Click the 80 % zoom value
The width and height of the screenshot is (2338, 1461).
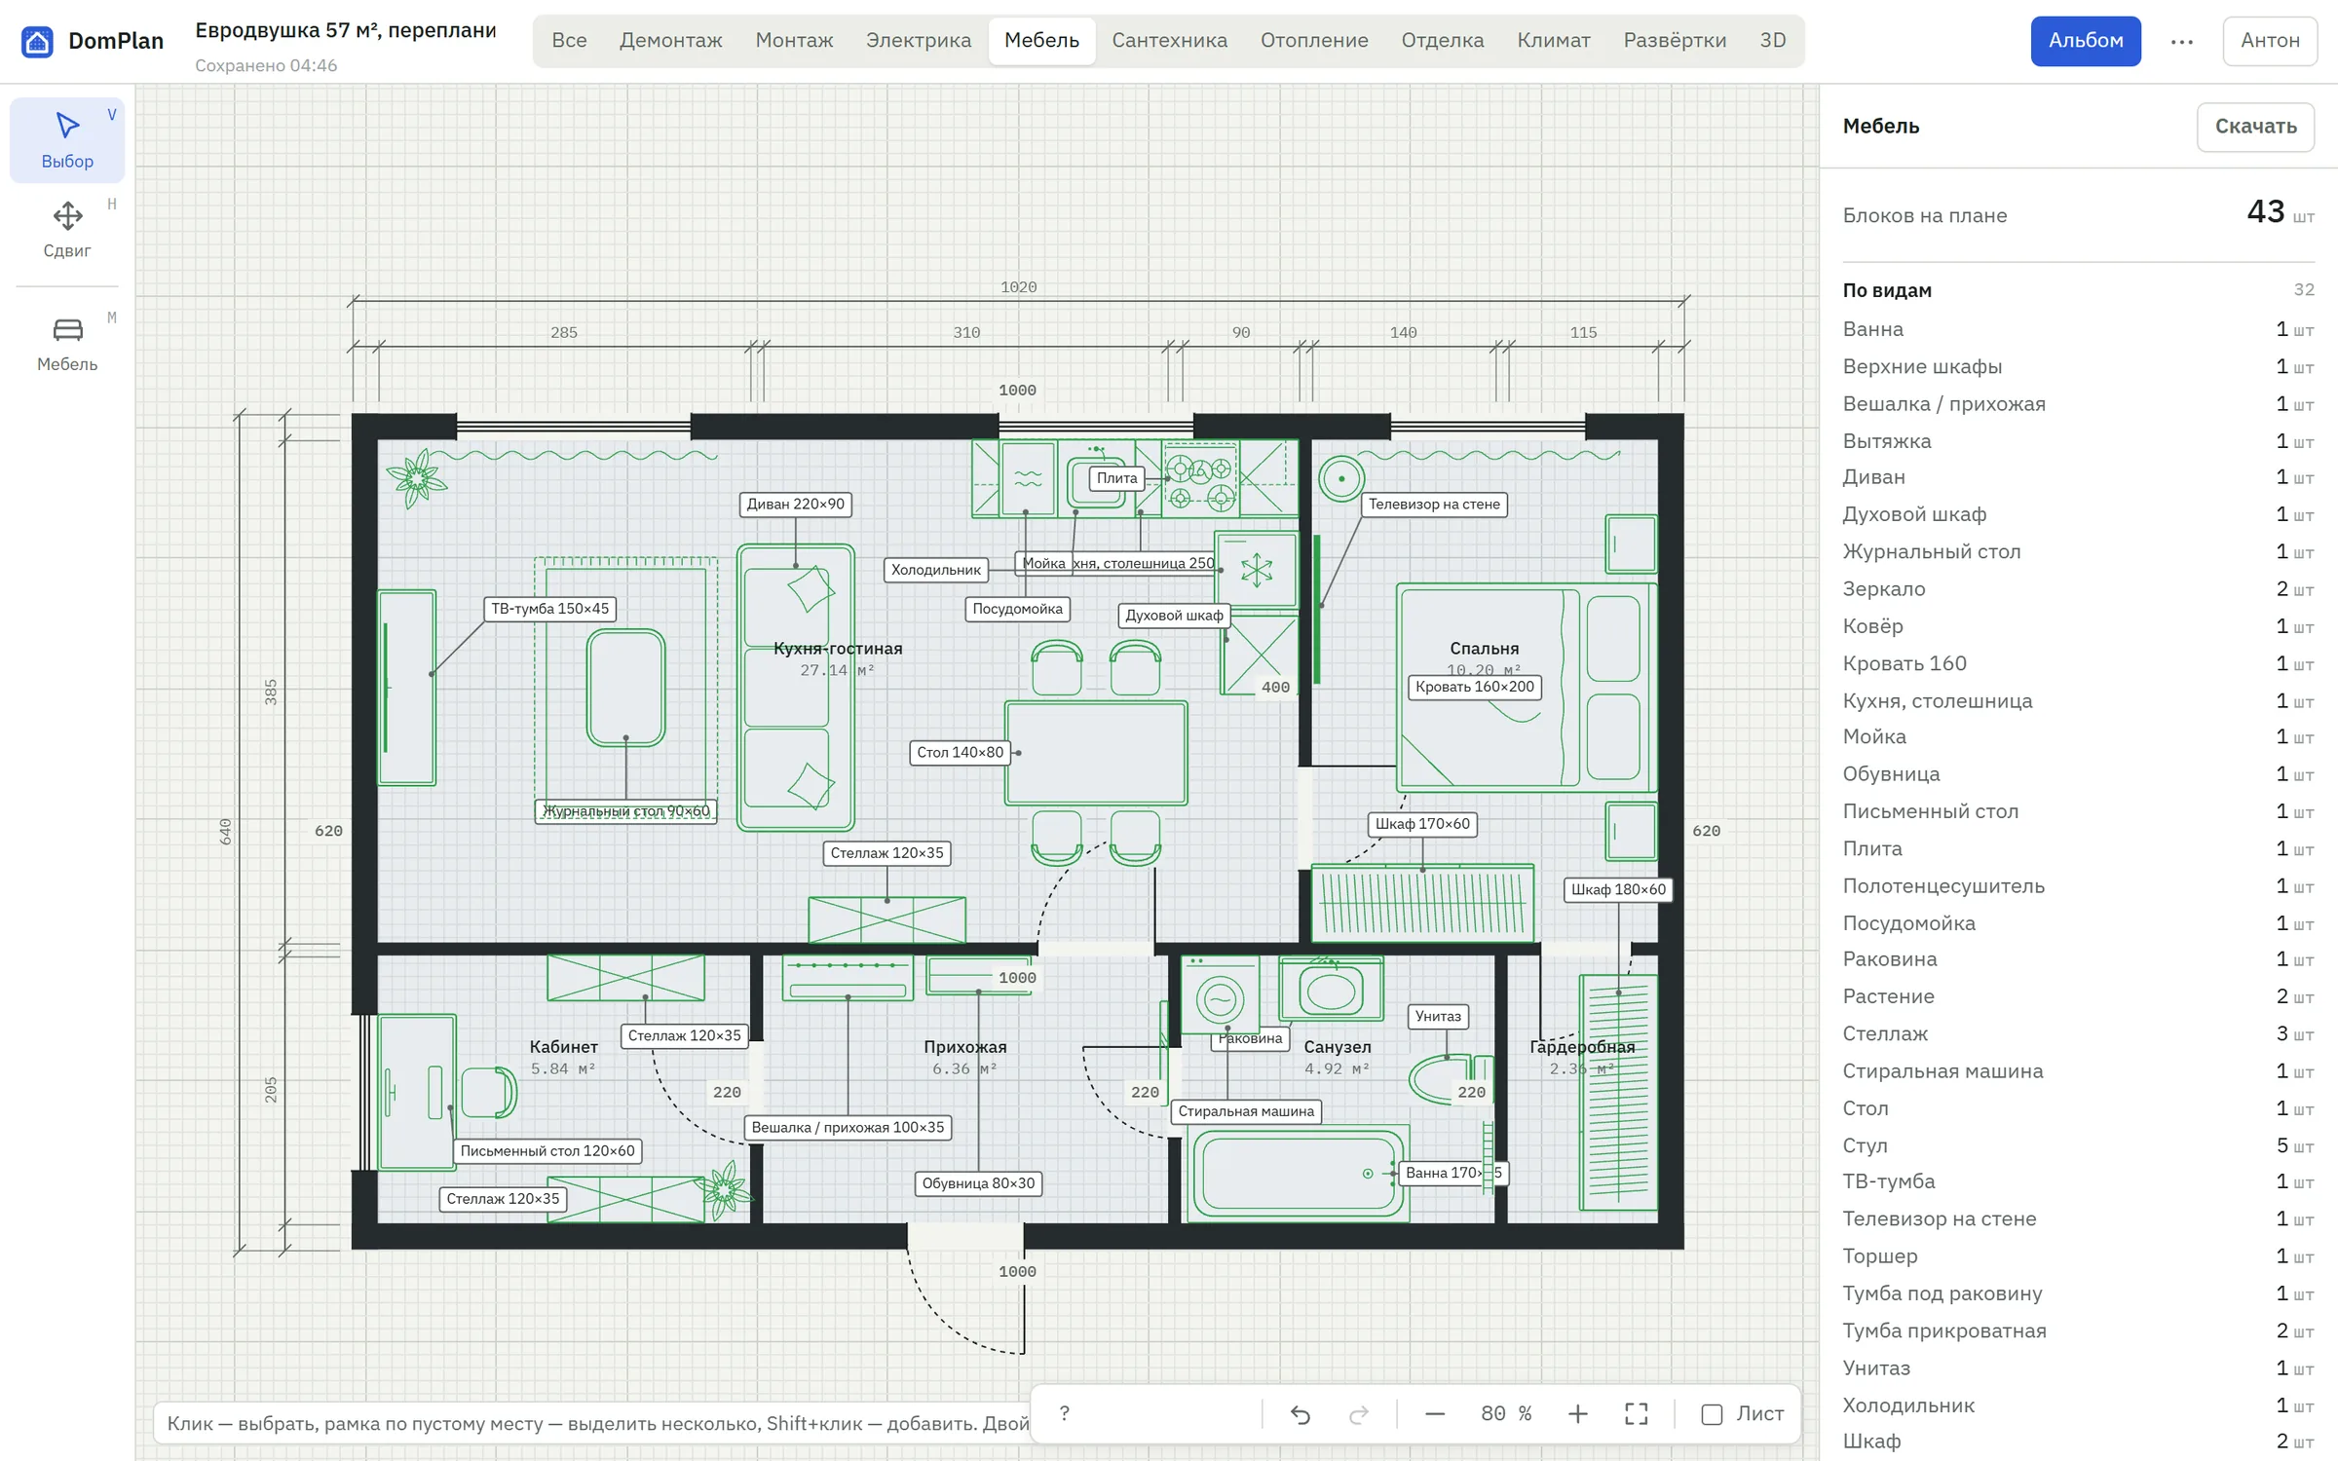coord(1506,1414)
